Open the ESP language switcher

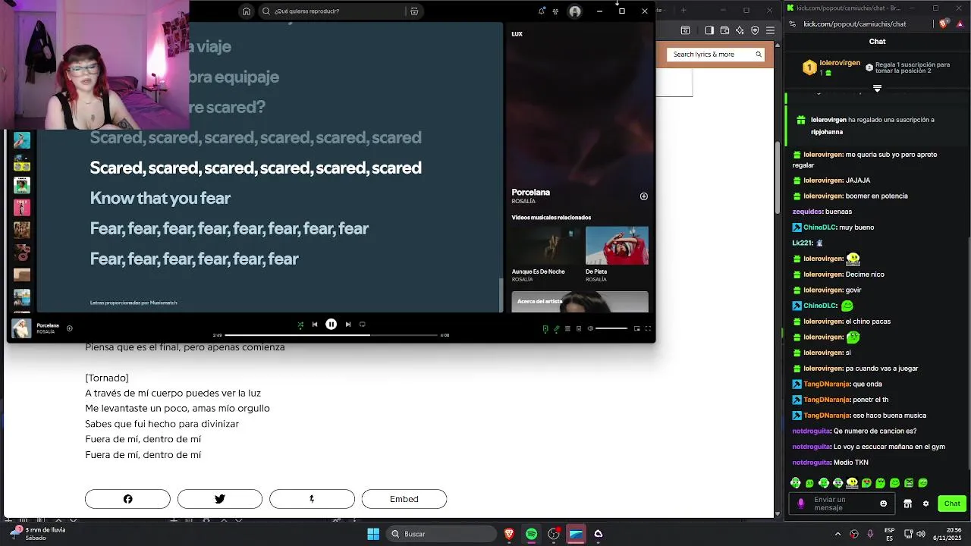click(x=889, y=534)
